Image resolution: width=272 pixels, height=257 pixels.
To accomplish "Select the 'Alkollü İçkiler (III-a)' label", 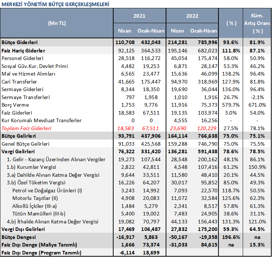I will click(34, 206).
